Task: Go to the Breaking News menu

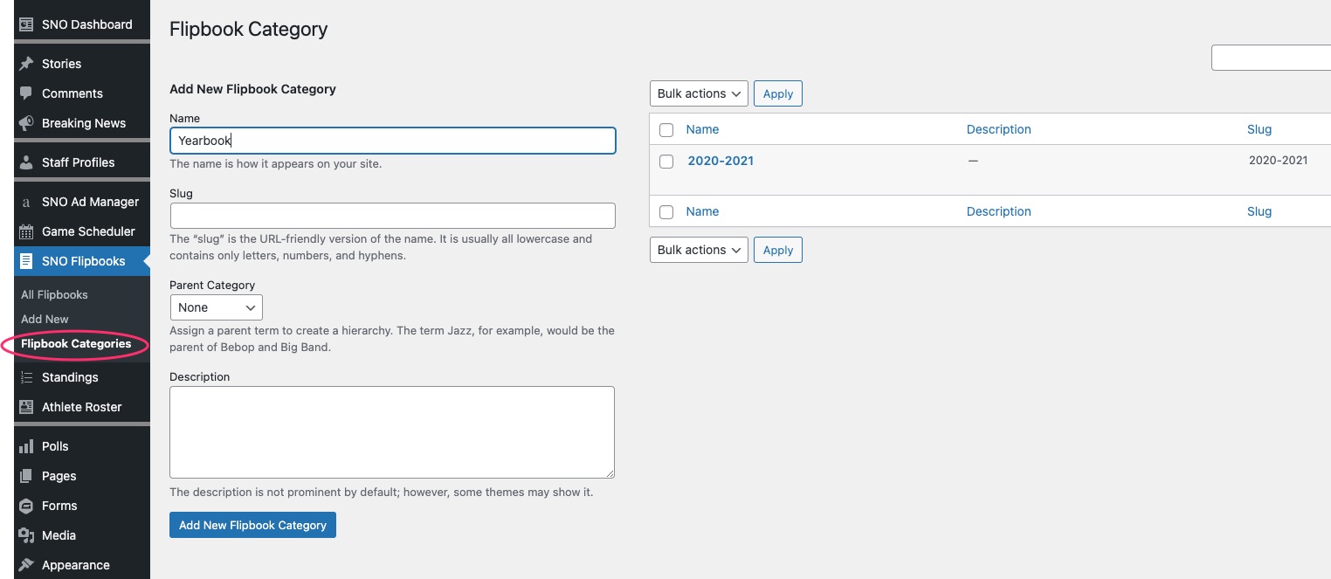Action: click(84, 123)
